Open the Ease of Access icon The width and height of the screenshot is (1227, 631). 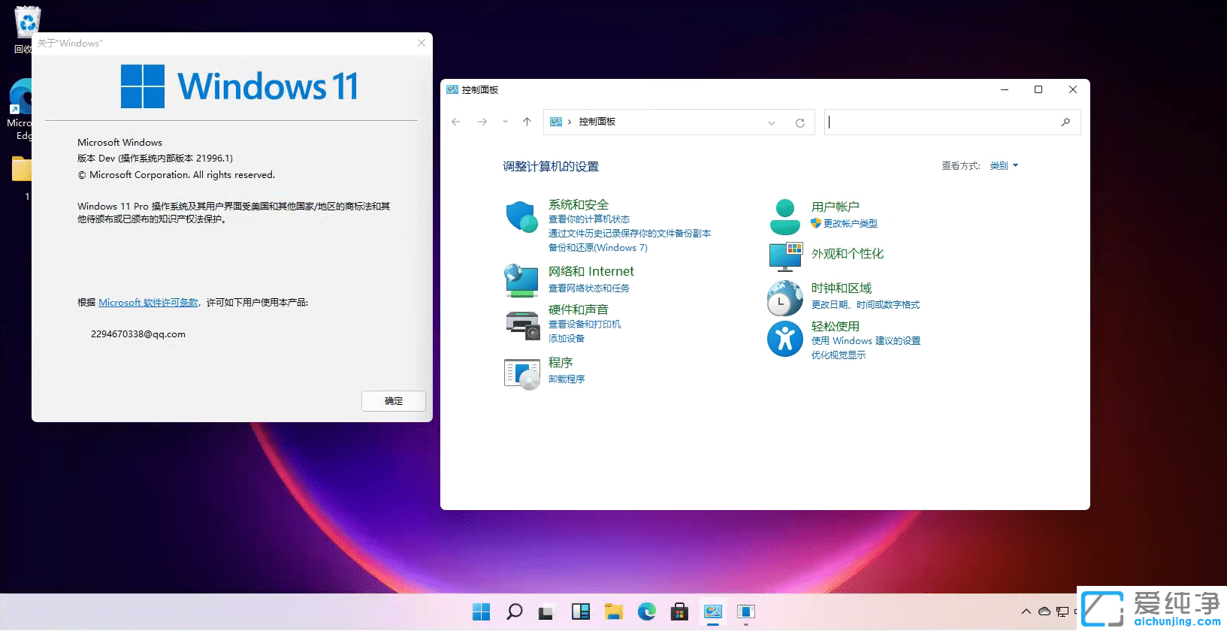(785, 339)
